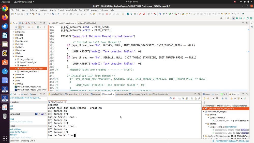This screenshot has height=143, width=254.
Task: Close the /dev/ttyACM2 terminal tab
Action: tap(65, 102)
